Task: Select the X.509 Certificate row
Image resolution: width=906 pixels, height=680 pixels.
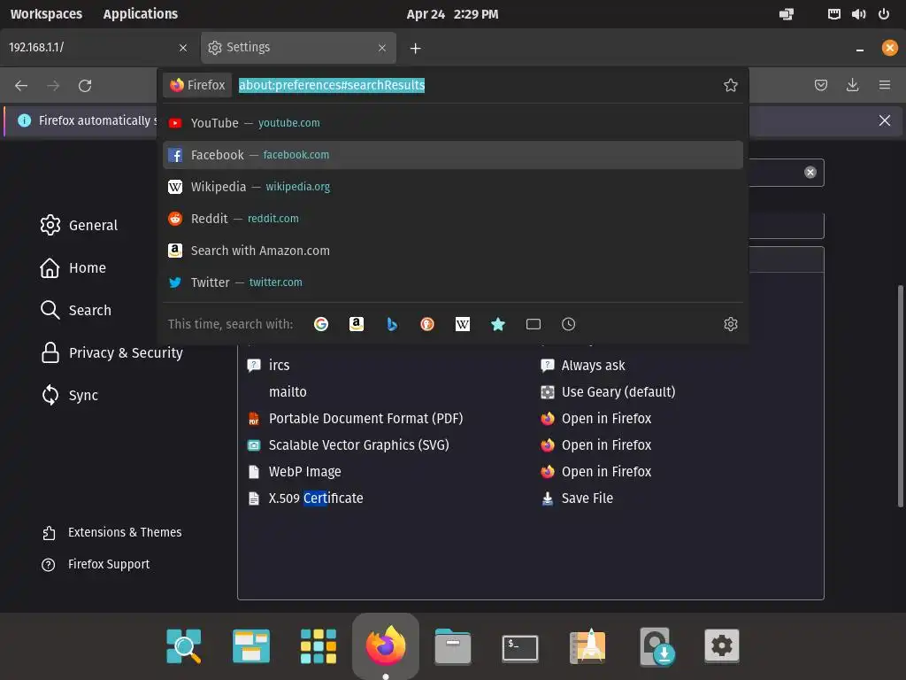Action: (x=531, y=498)
